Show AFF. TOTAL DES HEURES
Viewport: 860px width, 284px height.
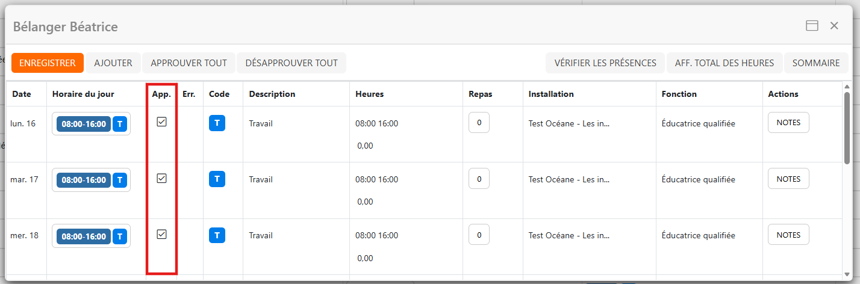(724, 63)
